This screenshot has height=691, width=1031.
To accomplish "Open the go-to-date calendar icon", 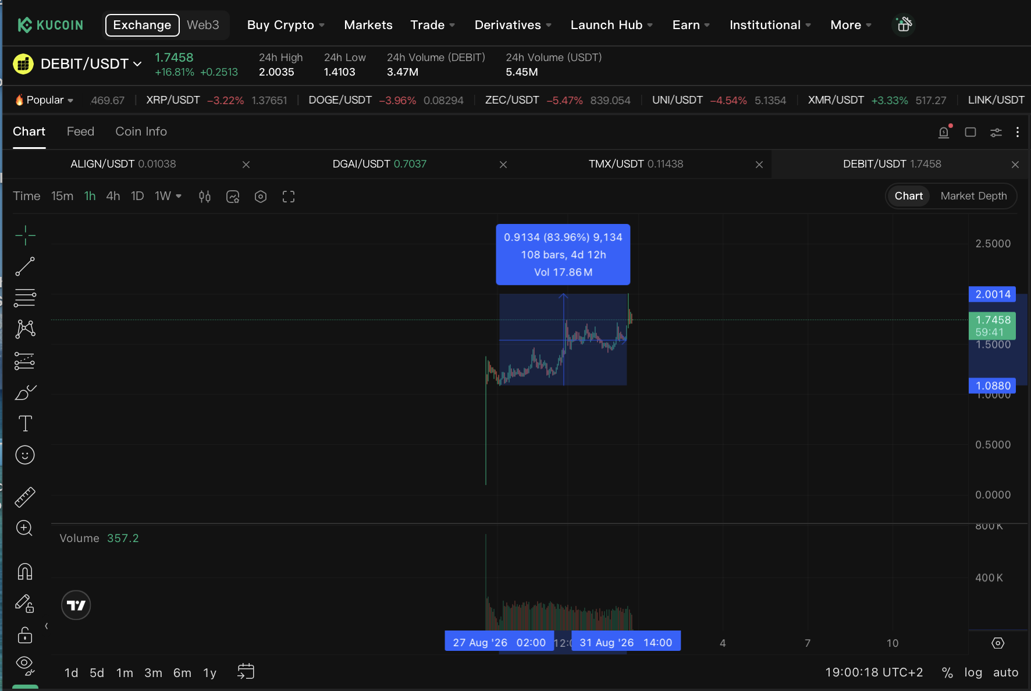I will pos(246,672).
